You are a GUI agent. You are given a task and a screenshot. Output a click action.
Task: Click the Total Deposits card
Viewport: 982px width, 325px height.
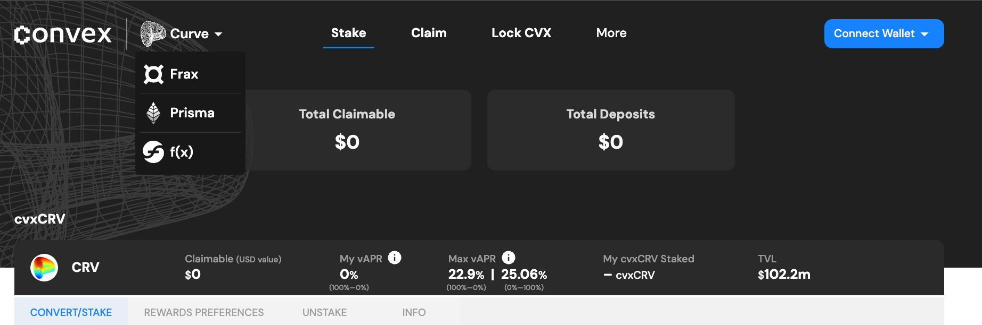click(610, 130)
